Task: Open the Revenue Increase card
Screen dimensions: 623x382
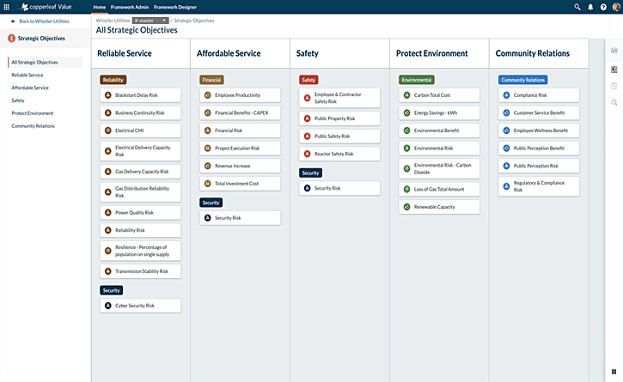Action: coord(240,166)
